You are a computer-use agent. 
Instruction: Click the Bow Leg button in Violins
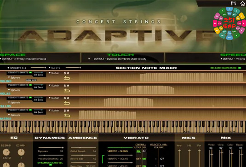(31, 80)
